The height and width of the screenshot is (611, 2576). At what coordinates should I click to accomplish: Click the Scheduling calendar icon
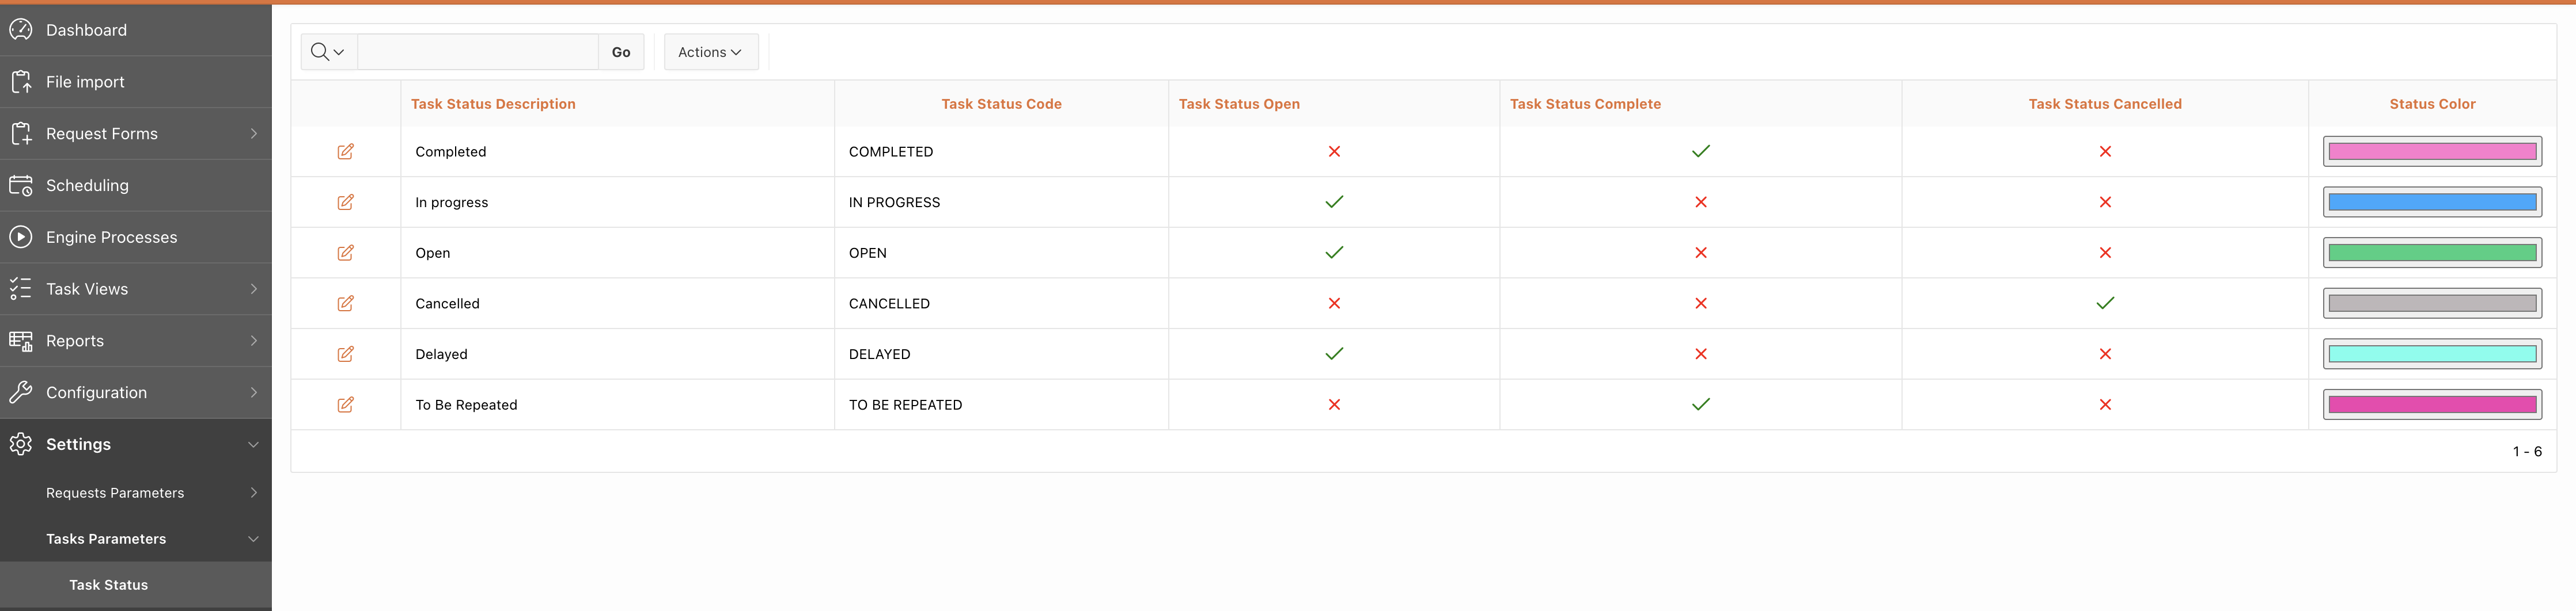pos(21,186)
